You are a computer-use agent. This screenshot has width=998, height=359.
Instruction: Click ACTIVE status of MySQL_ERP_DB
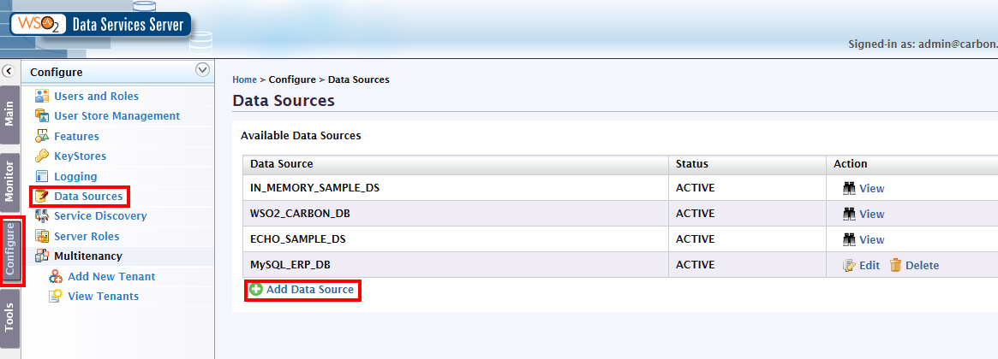(x=695, y=265)
